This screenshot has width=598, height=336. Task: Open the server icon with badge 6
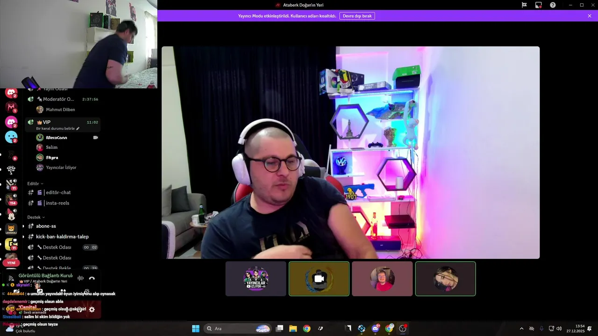11,154
